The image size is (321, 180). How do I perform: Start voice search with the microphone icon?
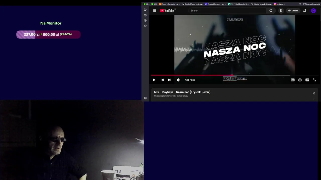[281, 10]
